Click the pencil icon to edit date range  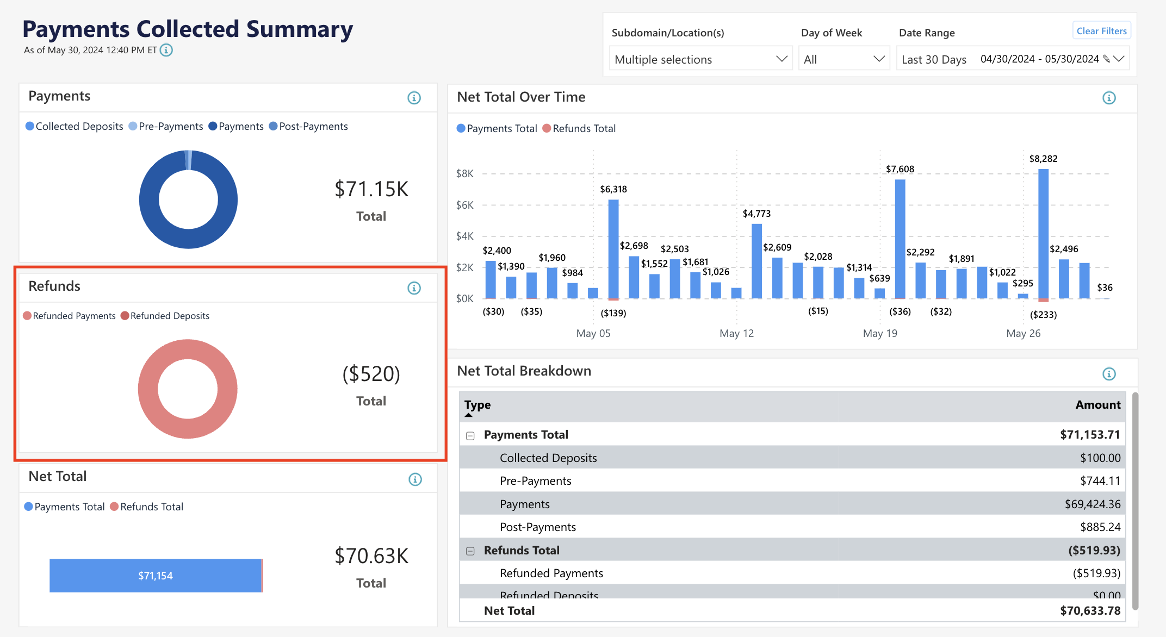(x=1107, y=59)
